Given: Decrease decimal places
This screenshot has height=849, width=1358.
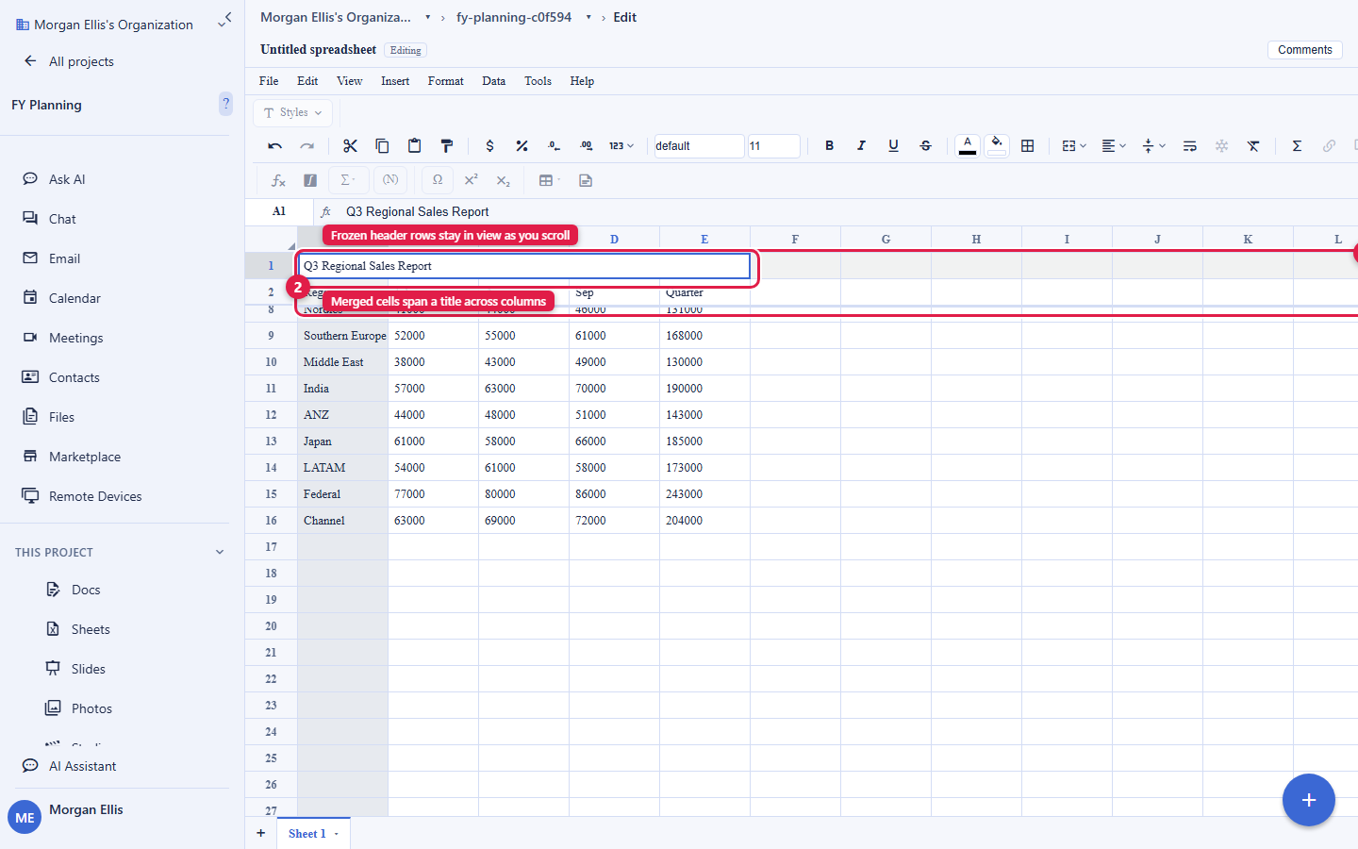Looking at the screenshot, I should pos(554,146).
